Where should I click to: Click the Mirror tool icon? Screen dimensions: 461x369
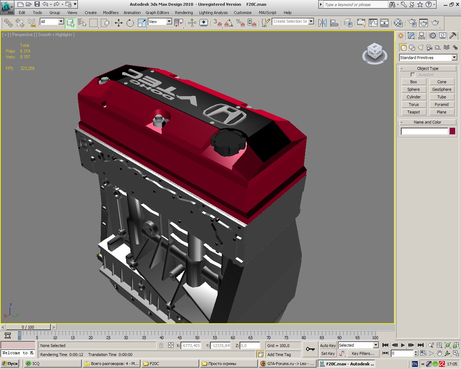322,23
